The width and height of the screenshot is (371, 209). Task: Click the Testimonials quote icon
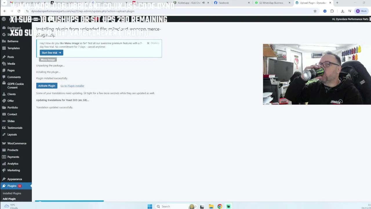4,128
